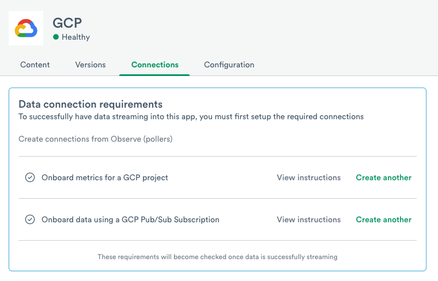Click the Google Cloud logo icon
The image size is (438, 281).
coord(26,28)
